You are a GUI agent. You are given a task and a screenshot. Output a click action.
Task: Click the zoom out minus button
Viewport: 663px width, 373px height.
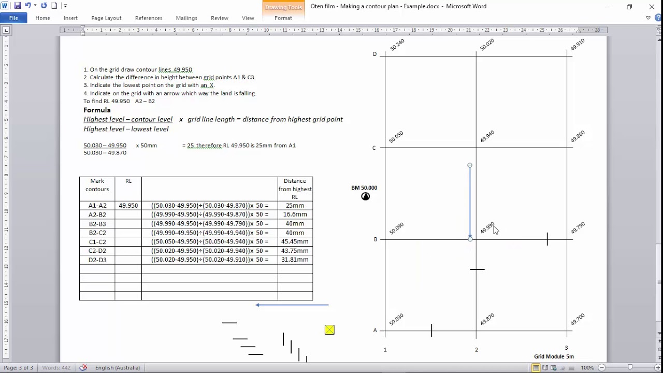click(601, 368)
